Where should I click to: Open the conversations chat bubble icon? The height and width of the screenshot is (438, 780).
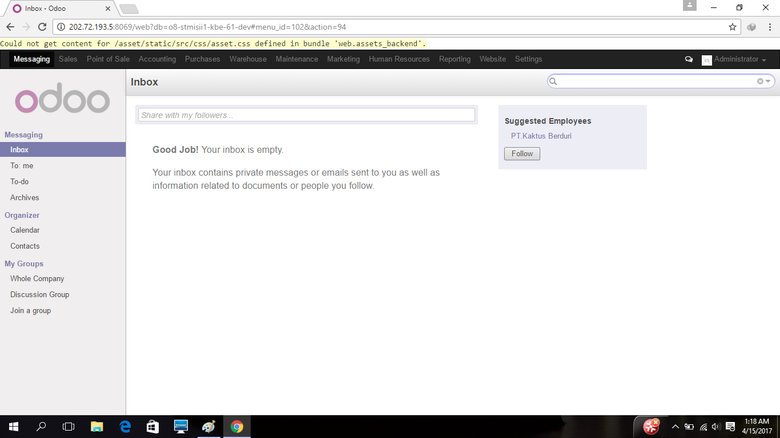point(689,59)
